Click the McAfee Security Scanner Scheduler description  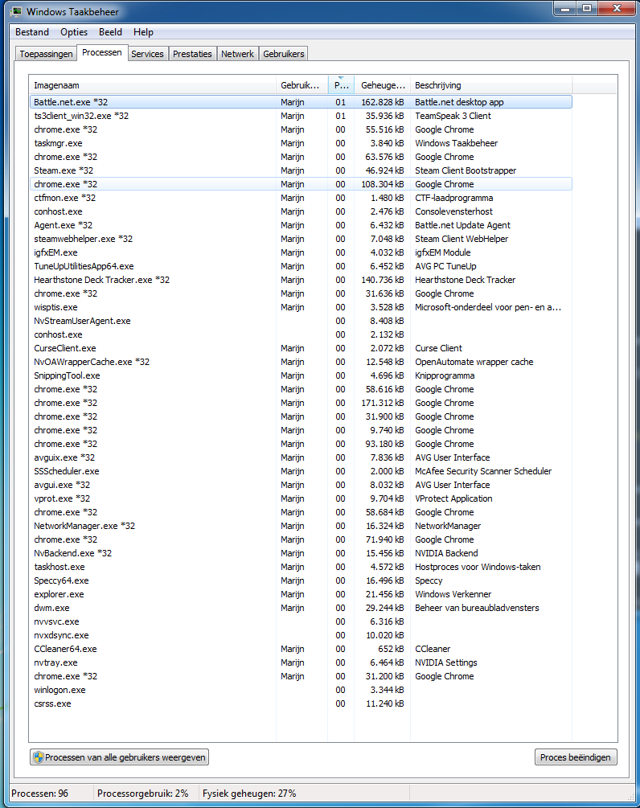pos(483,471)
